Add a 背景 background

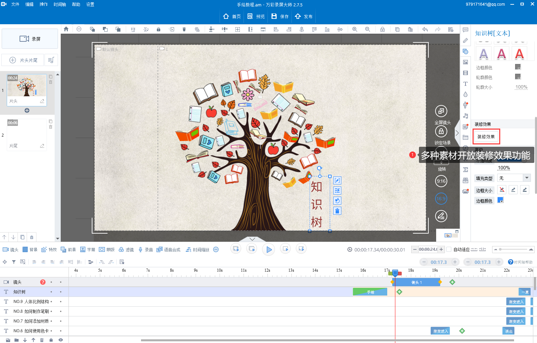point(30,249)
